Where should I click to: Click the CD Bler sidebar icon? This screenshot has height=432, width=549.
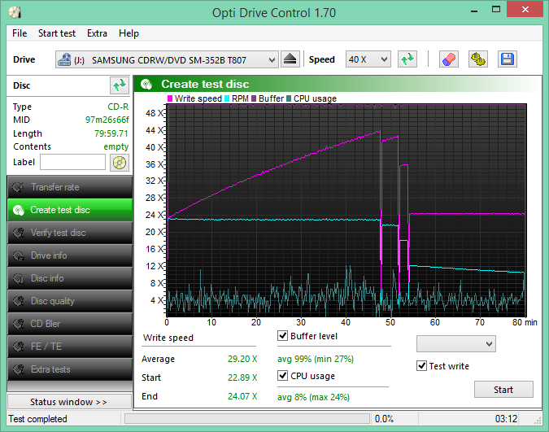(18, 324)
